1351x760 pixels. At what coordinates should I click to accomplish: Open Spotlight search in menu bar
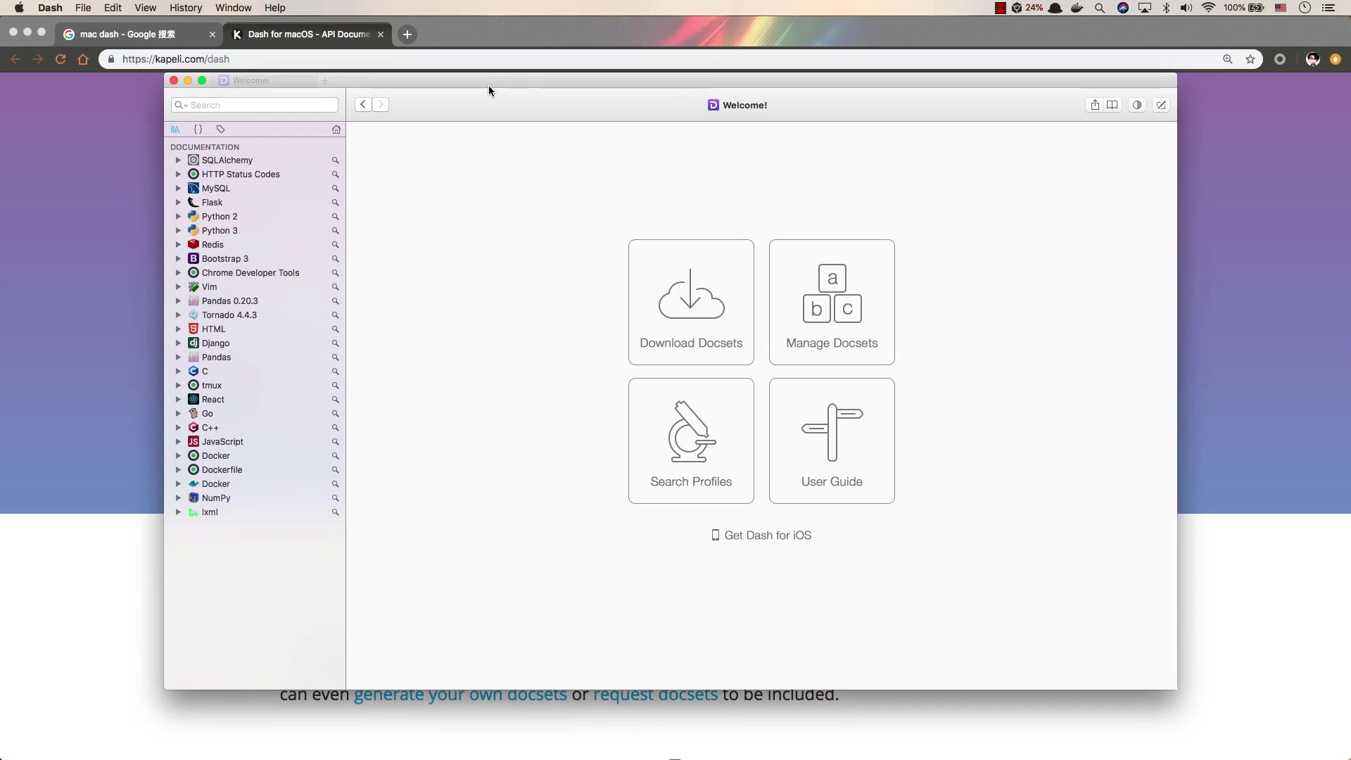(1100, 8)
